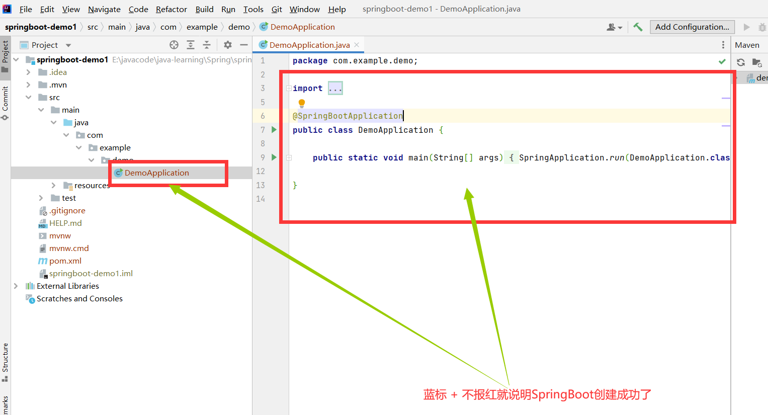Click springboot-demo1 breadcrumb in navigation bar
This screenshot has height=415, width=768.
[41, 27]
